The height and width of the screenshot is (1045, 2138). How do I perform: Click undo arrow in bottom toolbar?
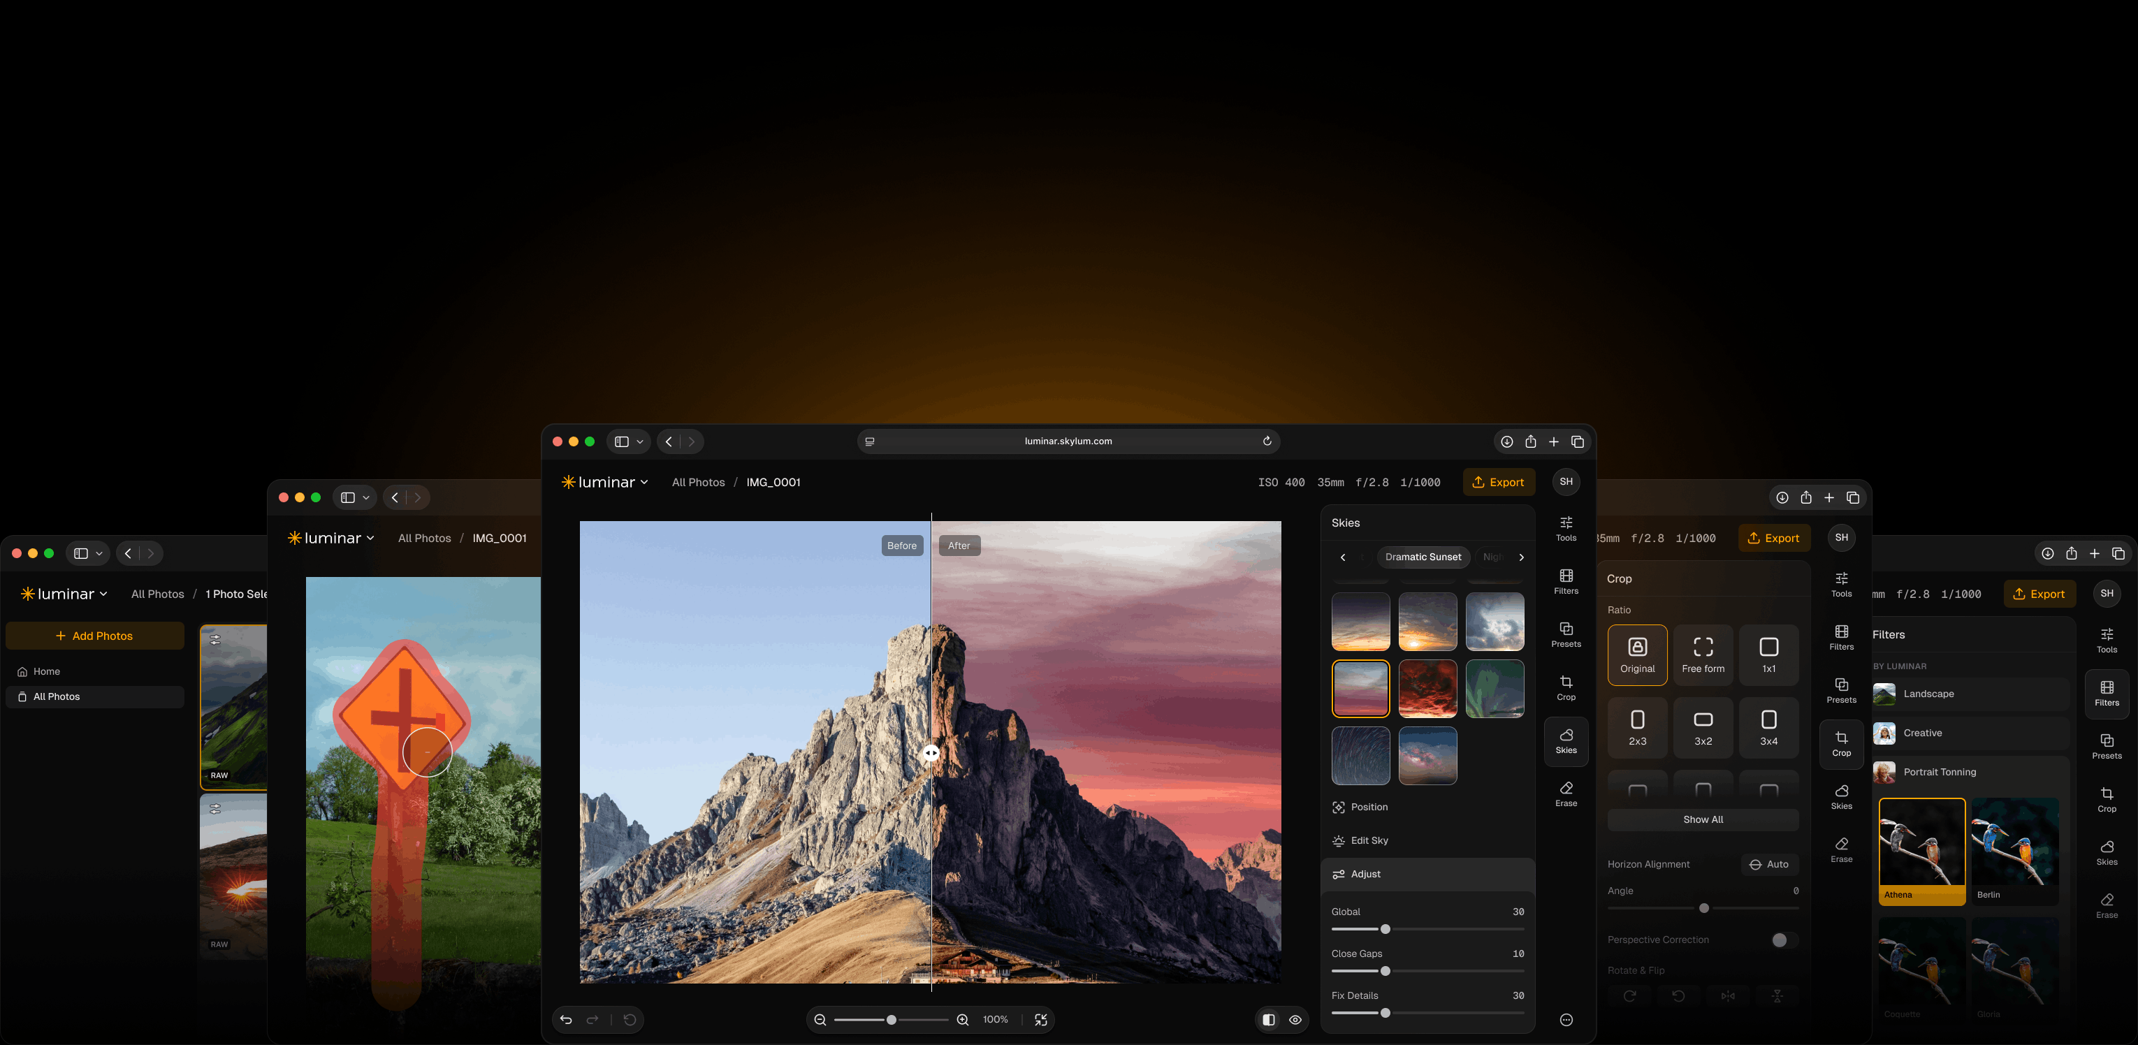pyautogui.click(x=566, y=1019)
